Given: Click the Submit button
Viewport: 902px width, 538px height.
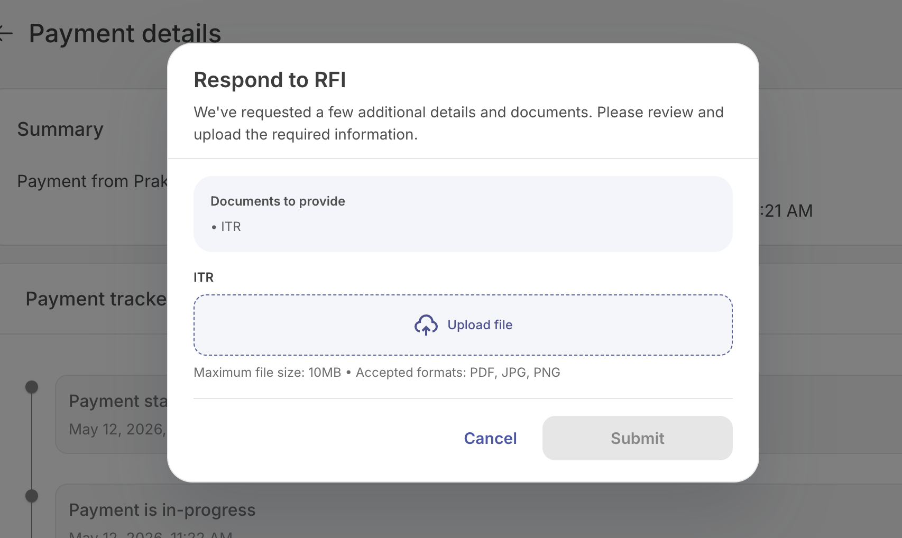Looking at the screenshot, I should pos(637,438).
